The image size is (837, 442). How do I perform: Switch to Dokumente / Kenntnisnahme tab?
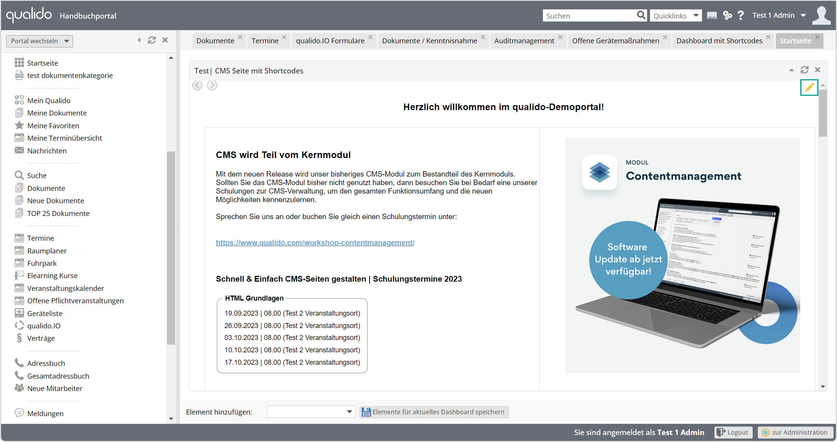pos(430,41)
